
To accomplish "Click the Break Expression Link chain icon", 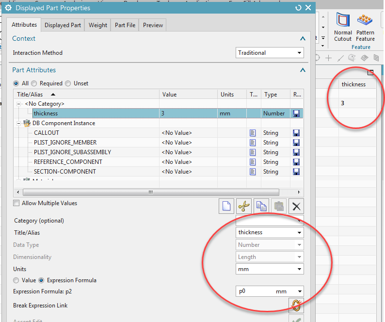I will coord(296,306).
